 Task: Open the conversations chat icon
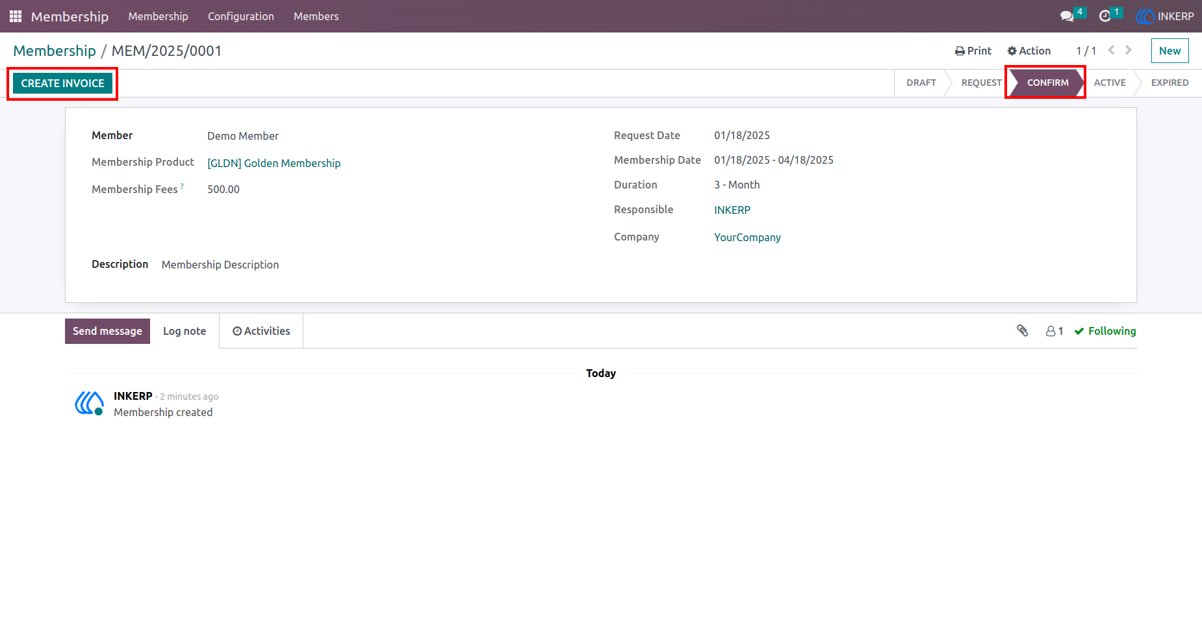pyautogui.click(x=1067, y=16)
